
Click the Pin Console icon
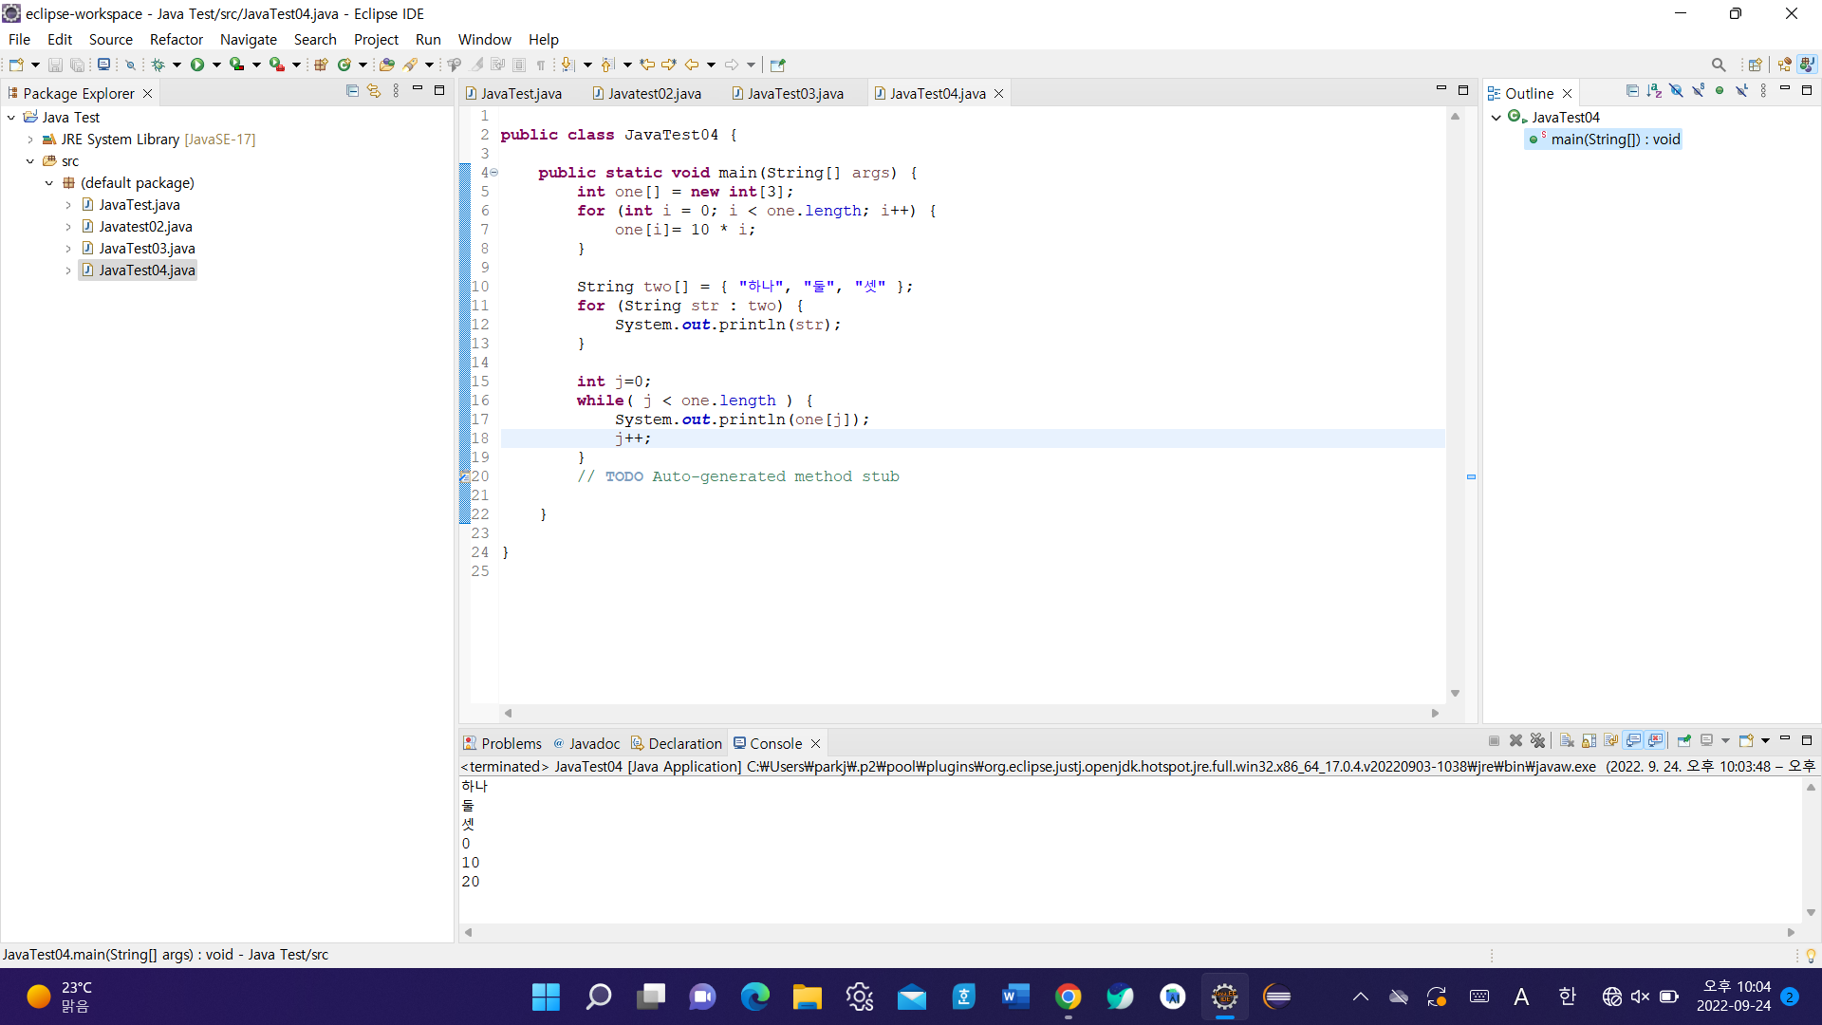pos(1683,741)
